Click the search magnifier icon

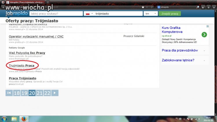tap(198, 7)
